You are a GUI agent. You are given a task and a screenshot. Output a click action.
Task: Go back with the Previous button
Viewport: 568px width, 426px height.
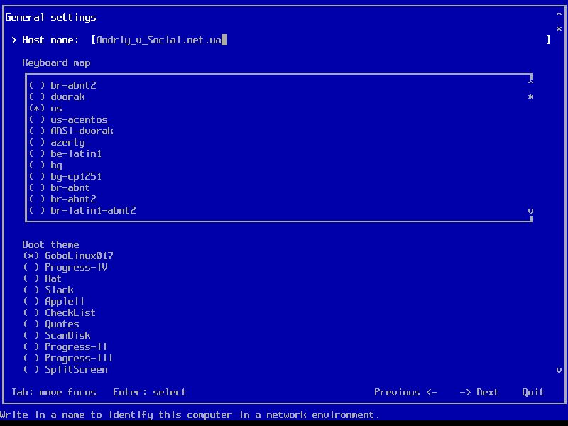[x=405, y=393]
